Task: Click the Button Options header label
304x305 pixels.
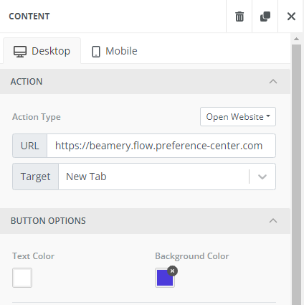Action: [48, 220]
